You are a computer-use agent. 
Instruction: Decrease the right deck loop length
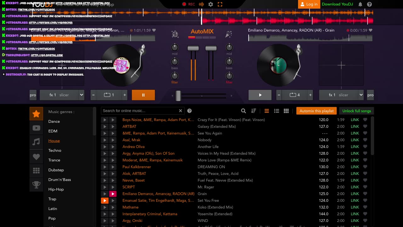pos(279,95)
